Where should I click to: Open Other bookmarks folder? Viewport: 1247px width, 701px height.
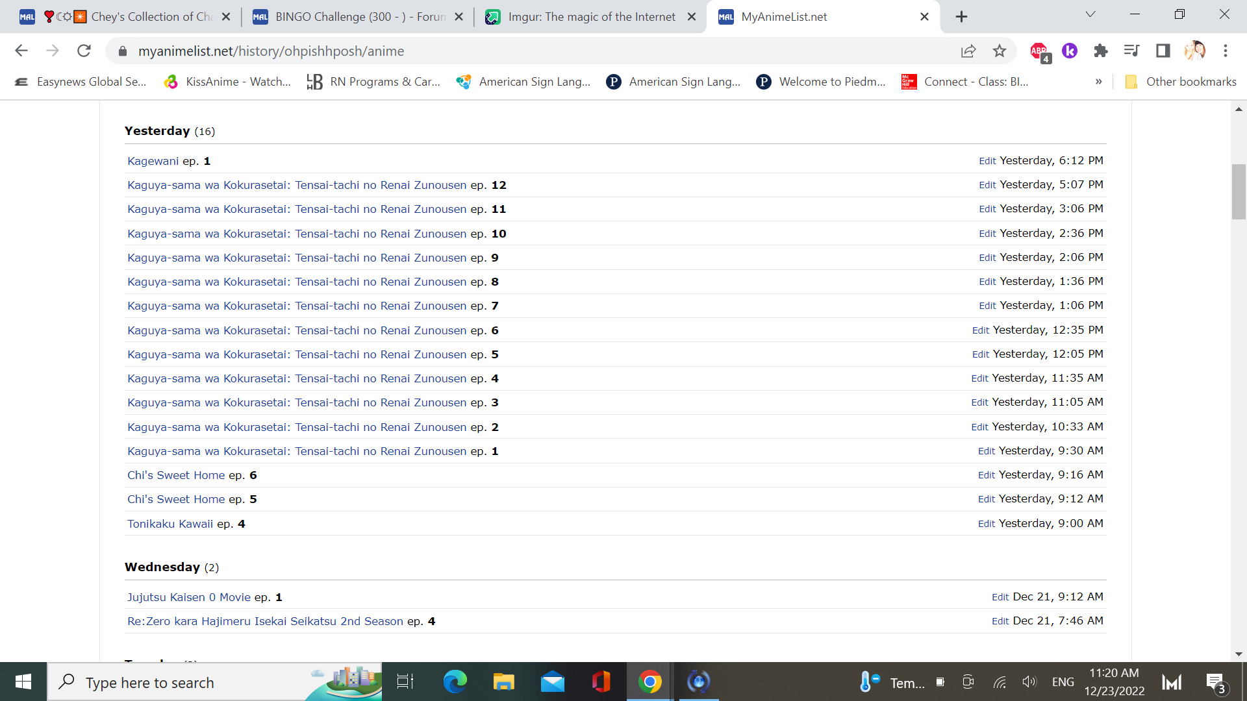coord(1181,82)
